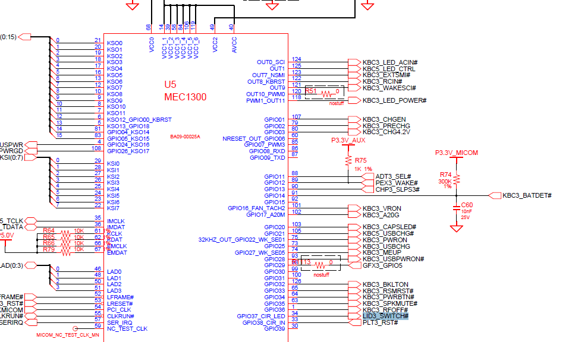572x342 pixels.
Task: Select the KSO0 pin name
Action: [x=115, y=43]
